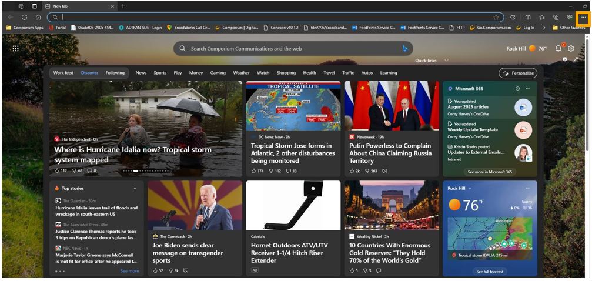
Task: Open the Learning category
Action: click(389, 73)
